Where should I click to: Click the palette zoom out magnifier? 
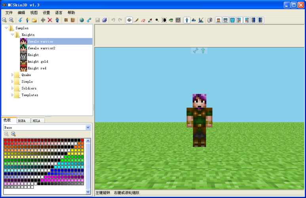pos(6,134)
